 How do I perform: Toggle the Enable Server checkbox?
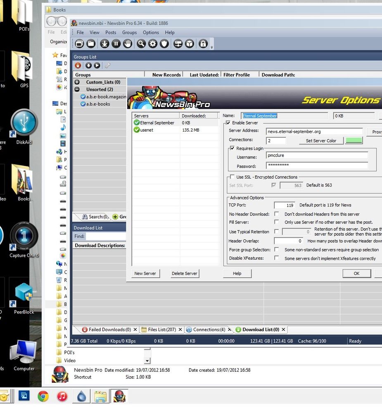tap(228, 123)
